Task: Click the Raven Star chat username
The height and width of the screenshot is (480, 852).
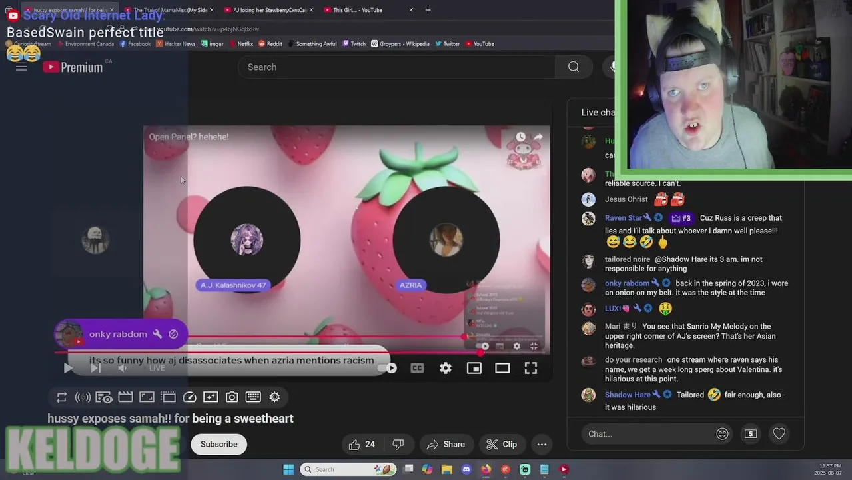Action: (x=624, y=218)
